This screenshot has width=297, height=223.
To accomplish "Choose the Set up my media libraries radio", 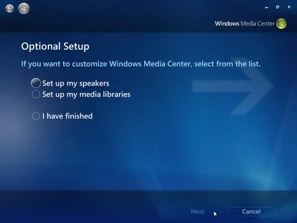I will (x=36, y=94).
